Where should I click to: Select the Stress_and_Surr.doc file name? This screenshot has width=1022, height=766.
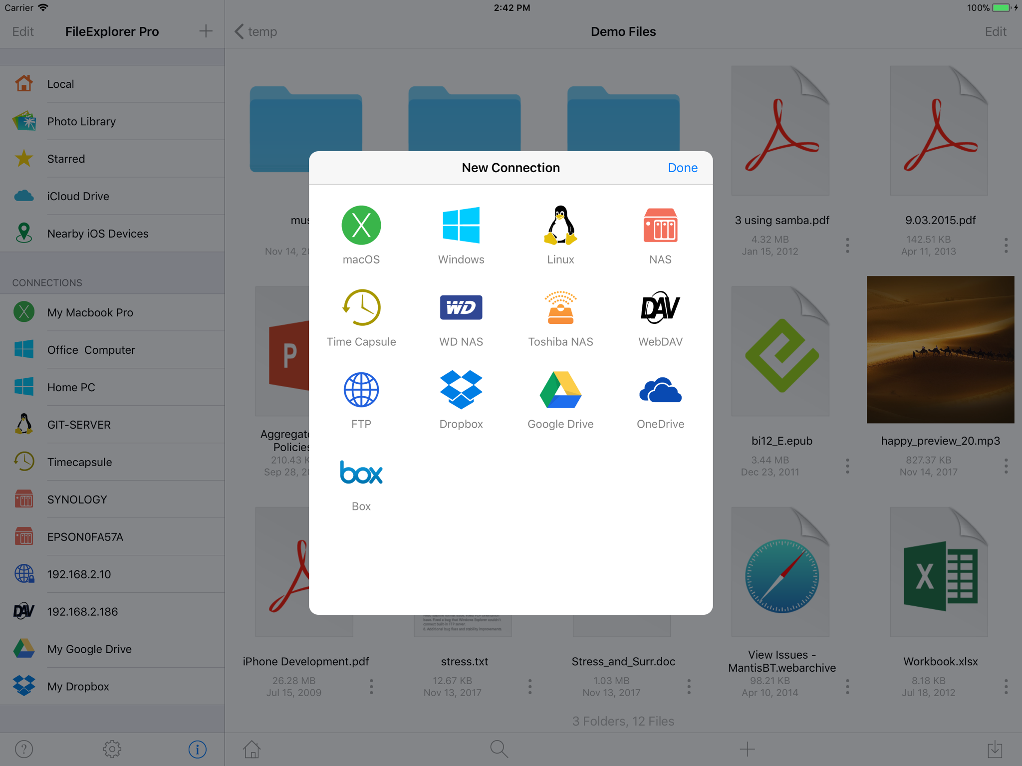623,662
